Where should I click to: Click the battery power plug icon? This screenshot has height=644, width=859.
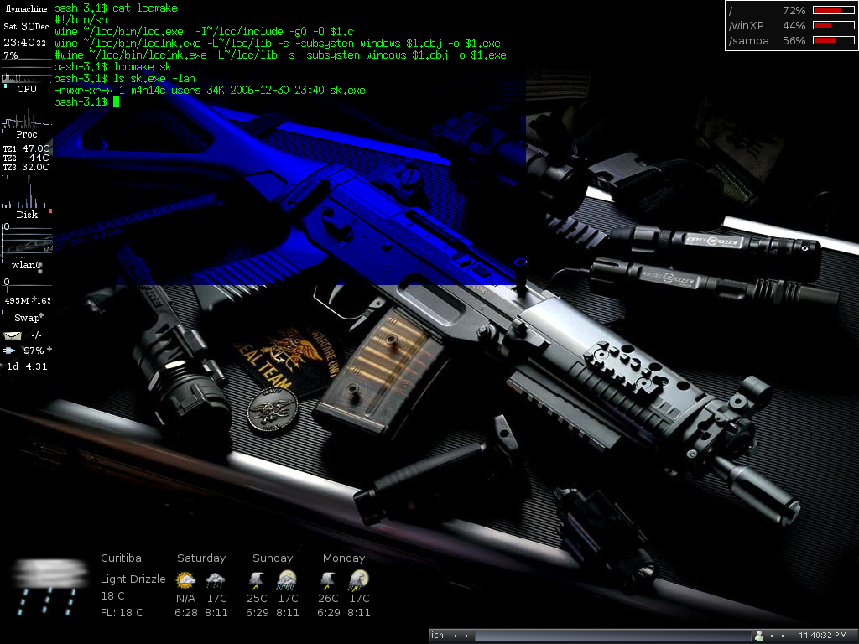click(9, 351)
